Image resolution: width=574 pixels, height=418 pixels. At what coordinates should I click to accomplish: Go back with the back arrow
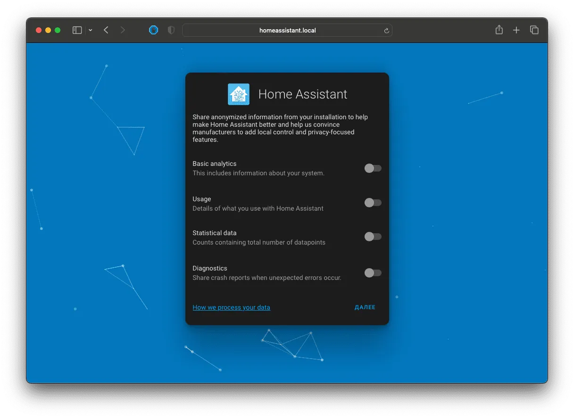pyautogui.click(x=106, y=30)
